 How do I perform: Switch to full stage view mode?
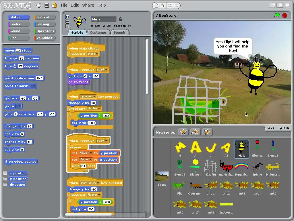280,5
